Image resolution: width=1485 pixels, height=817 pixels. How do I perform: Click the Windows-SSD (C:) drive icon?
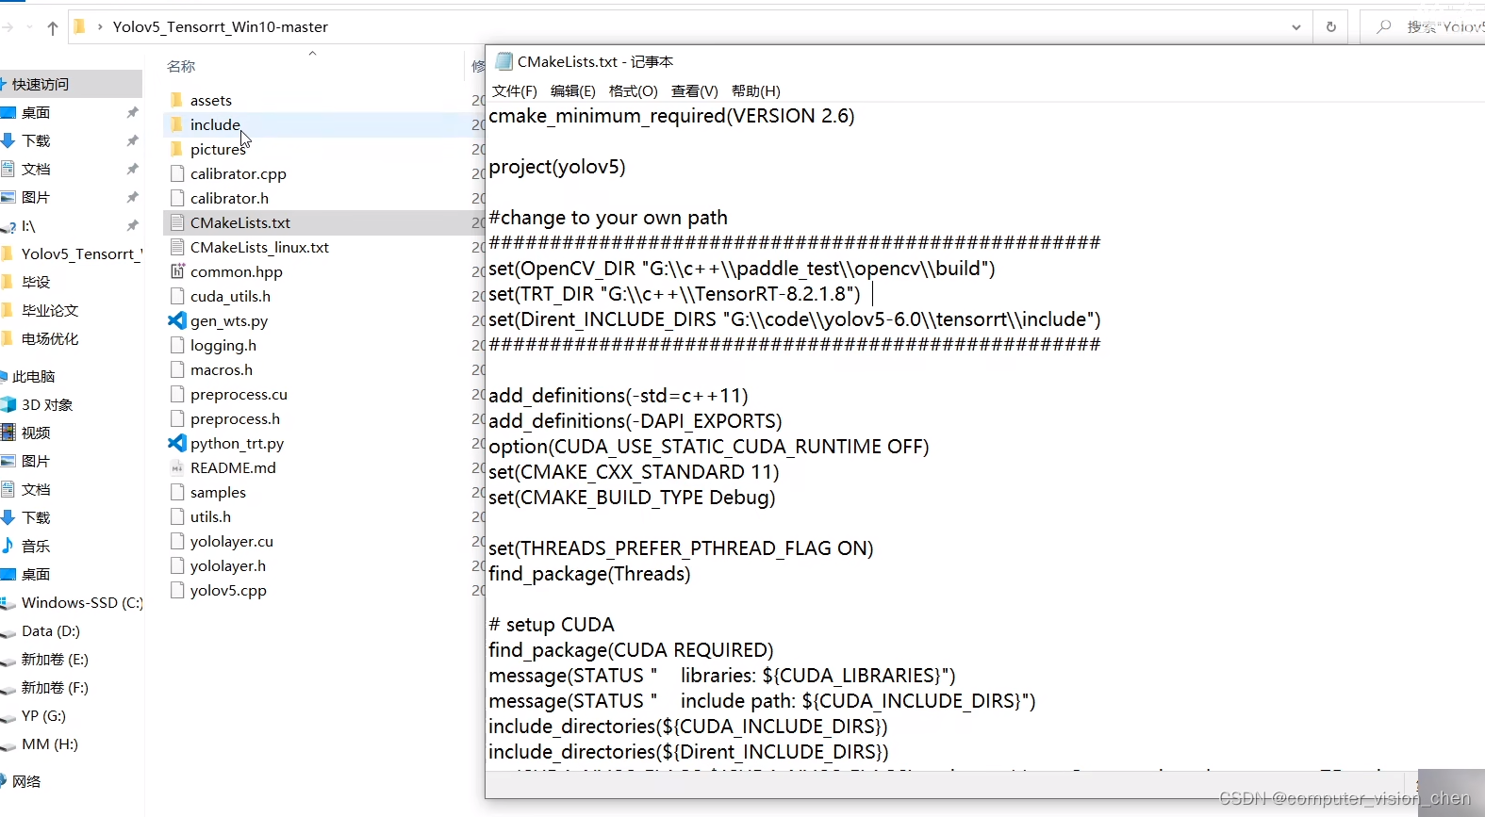coord(8,602)
